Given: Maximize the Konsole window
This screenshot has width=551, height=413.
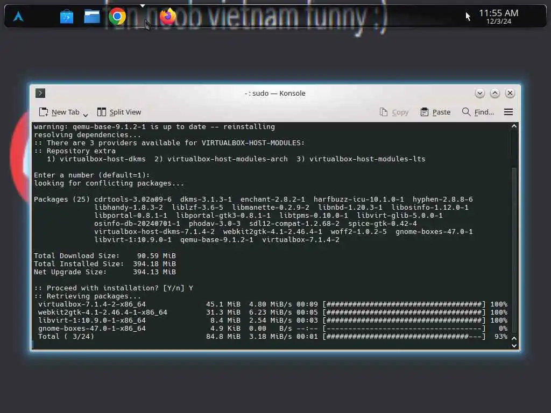Looking at the screenshot, I should [495, 93].
